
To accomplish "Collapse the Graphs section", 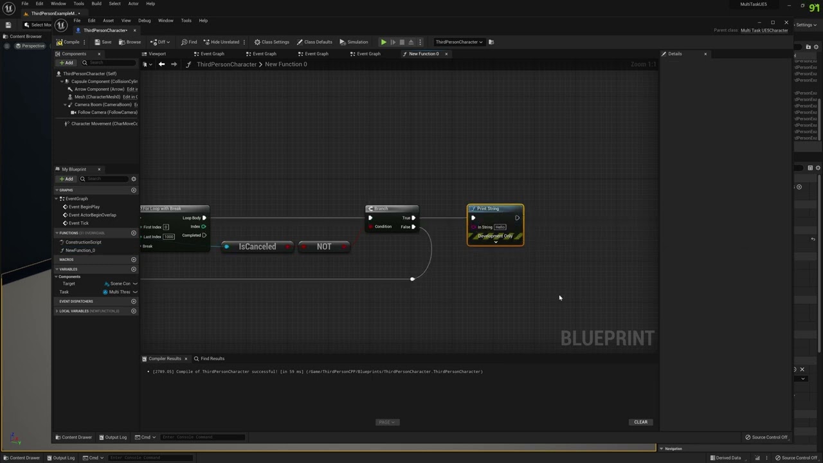I will point(57,190).
